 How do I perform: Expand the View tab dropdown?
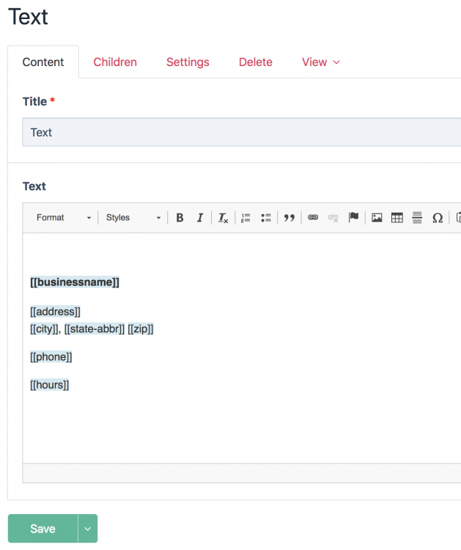pyautogui.click(x=321, y=62)
